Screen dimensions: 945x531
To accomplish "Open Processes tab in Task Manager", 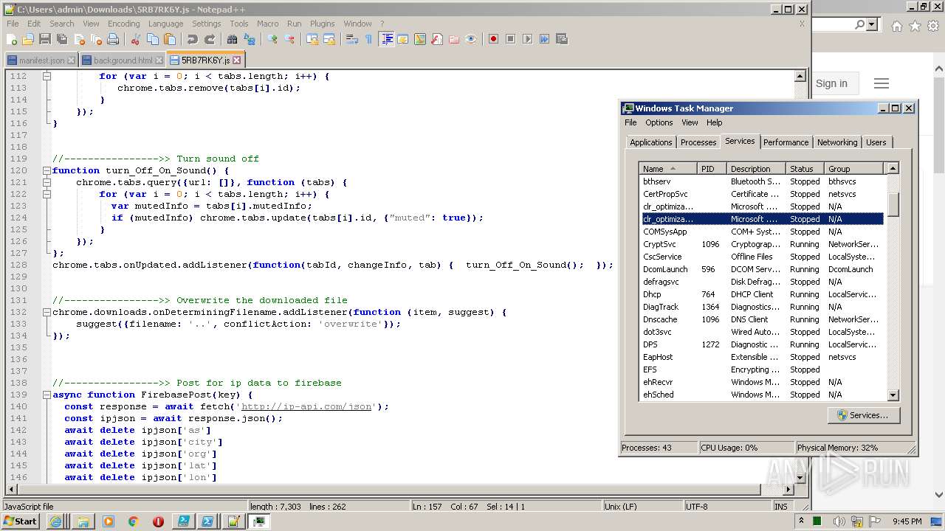I will (698, 142).
